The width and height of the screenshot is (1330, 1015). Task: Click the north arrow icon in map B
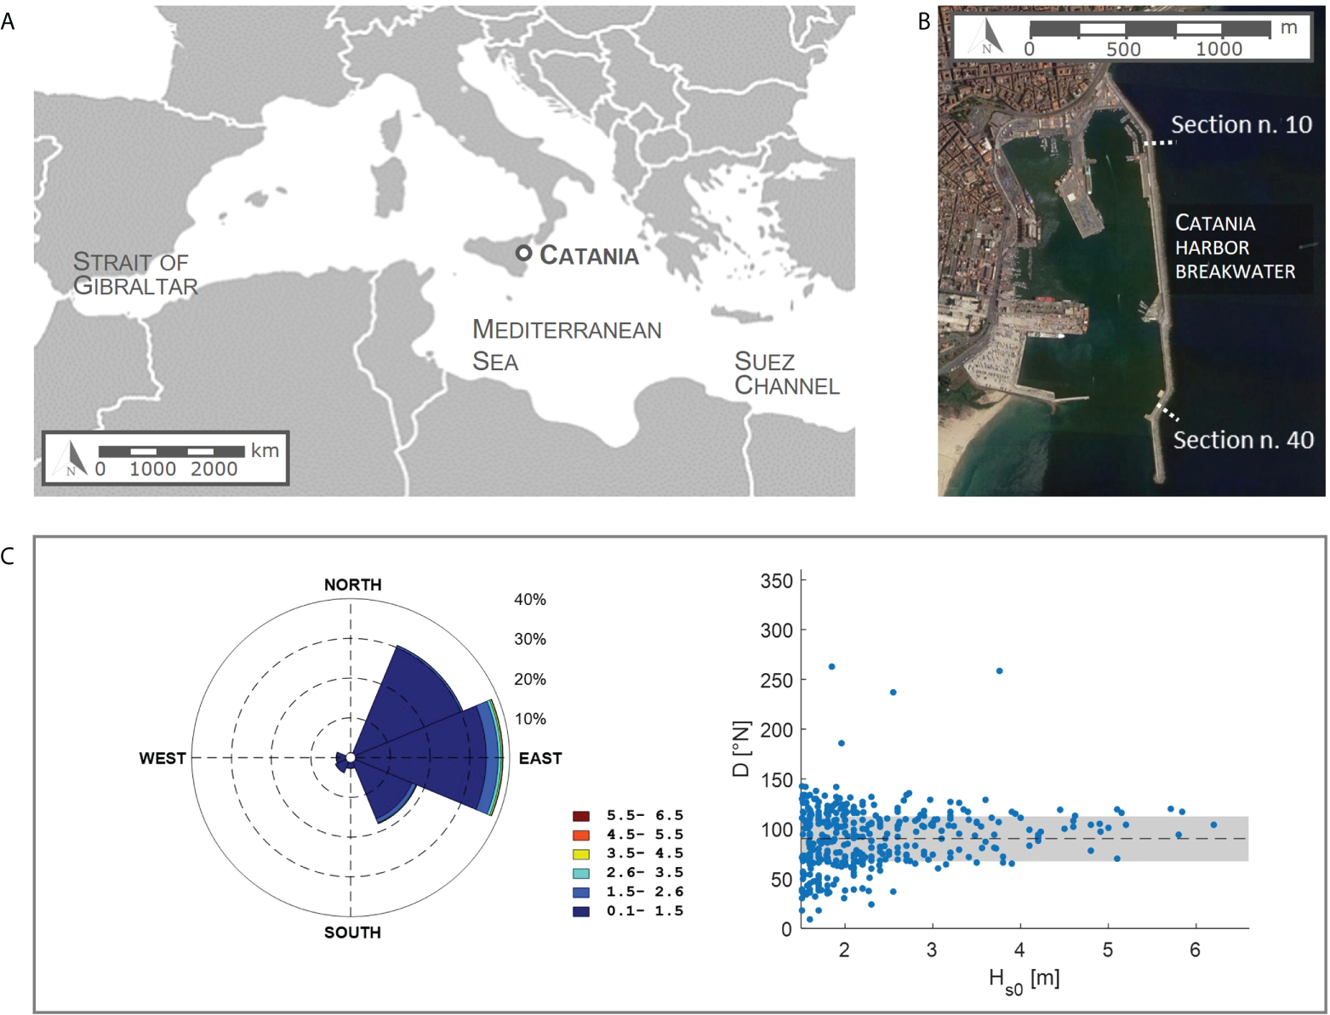tap(989, 37)
